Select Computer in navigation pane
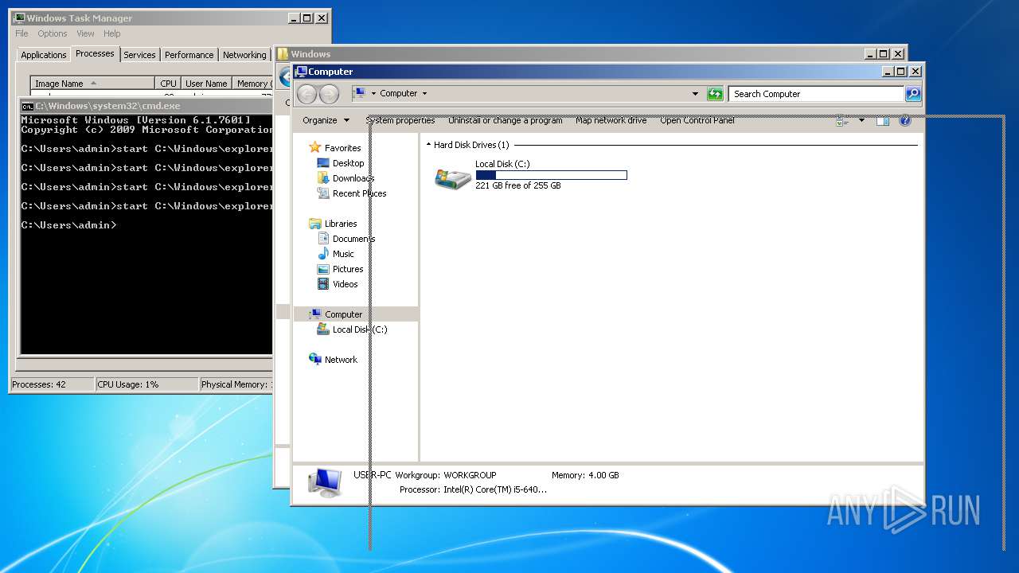This screenshot has width=1019, height=573. click(x=355, y=314)
